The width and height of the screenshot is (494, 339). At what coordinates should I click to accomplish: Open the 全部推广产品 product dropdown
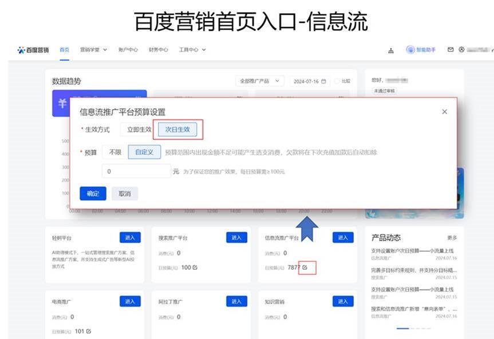click(260, 81)
